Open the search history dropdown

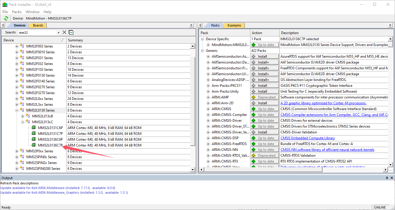tap(58, 33)
